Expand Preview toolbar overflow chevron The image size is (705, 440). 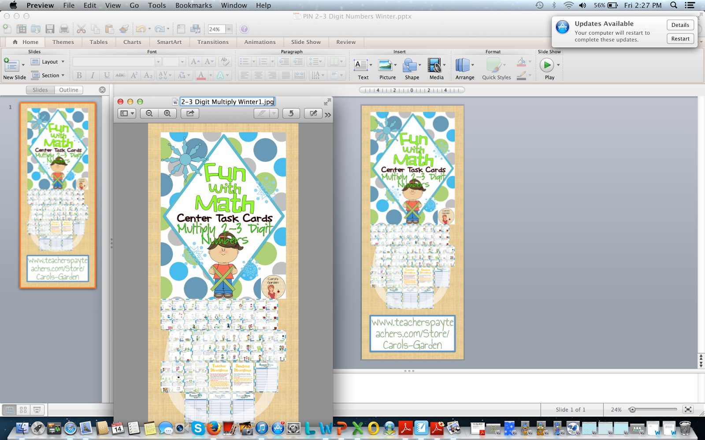pyautogui.click(x=328, y=115)
